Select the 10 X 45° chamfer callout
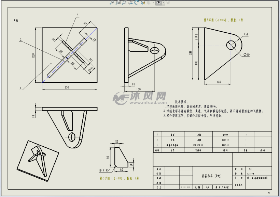 point(103,170)
